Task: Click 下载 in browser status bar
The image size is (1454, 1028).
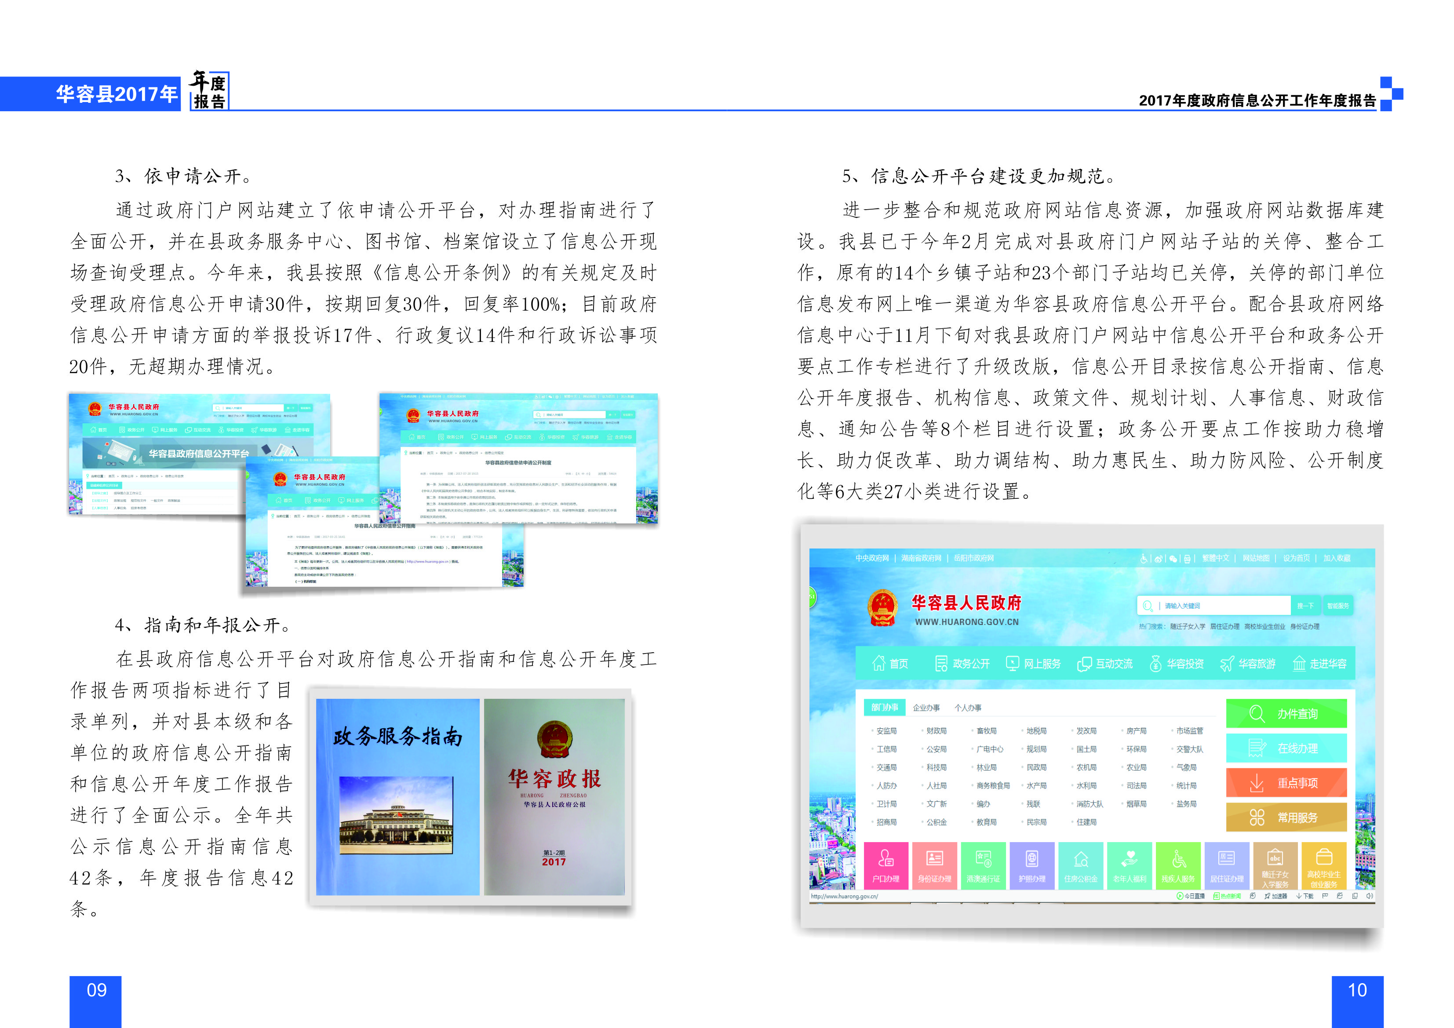Action: point(1305,896)
